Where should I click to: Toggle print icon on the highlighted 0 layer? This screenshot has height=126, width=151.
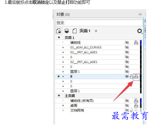pyautogui.click(x=136, y=77)
